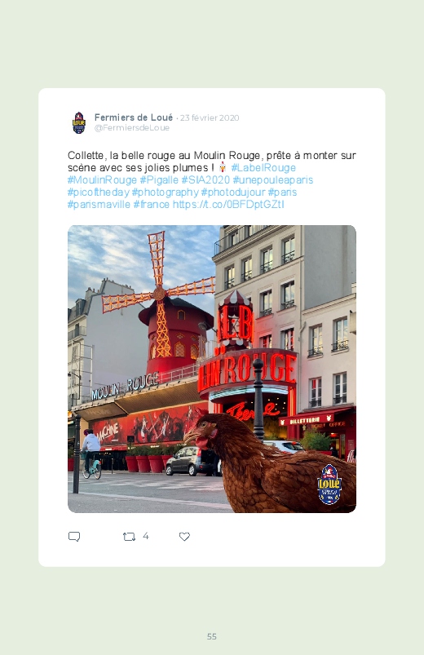
Task: Open the t.co/0BFDptGZtI short link
Action: (228, 204)
